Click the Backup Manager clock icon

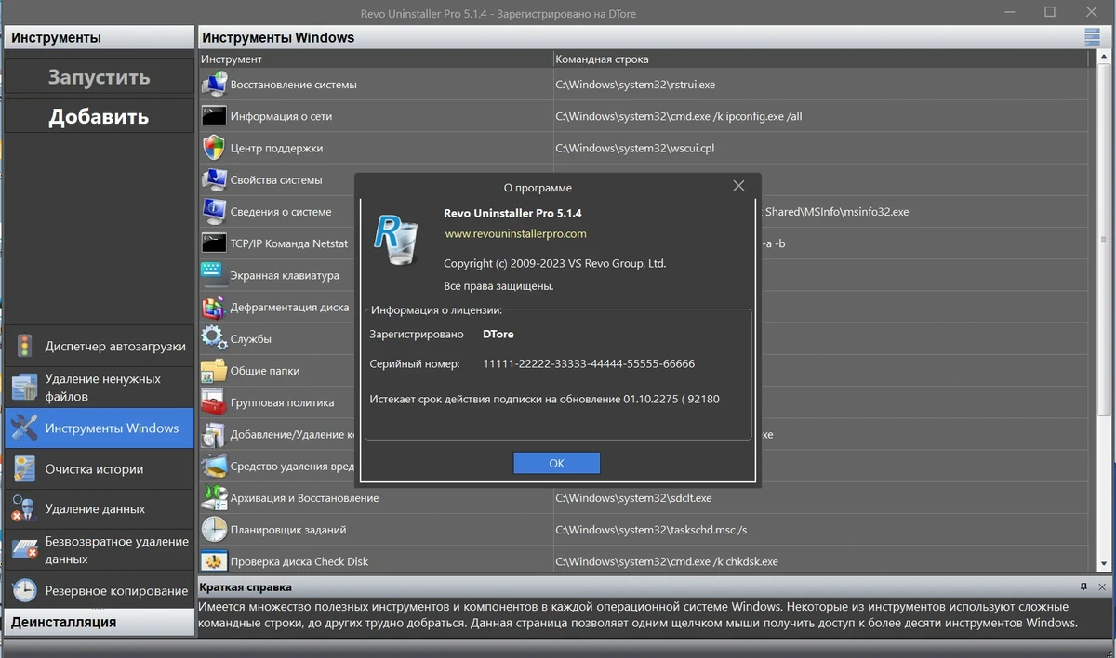tap(24, 590)
